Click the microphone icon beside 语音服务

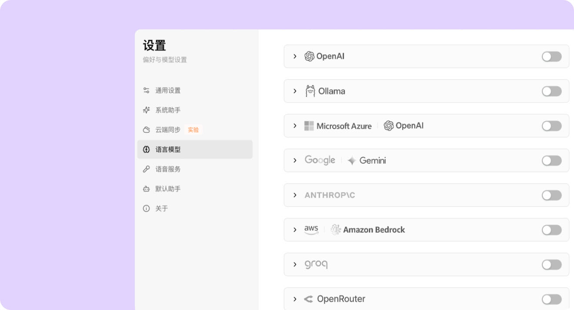click(146, 169)
